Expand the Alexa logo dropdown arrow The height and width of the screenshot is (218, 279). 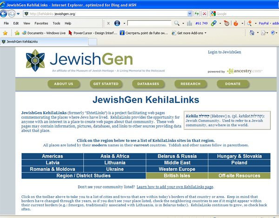[x=124, y=24]
